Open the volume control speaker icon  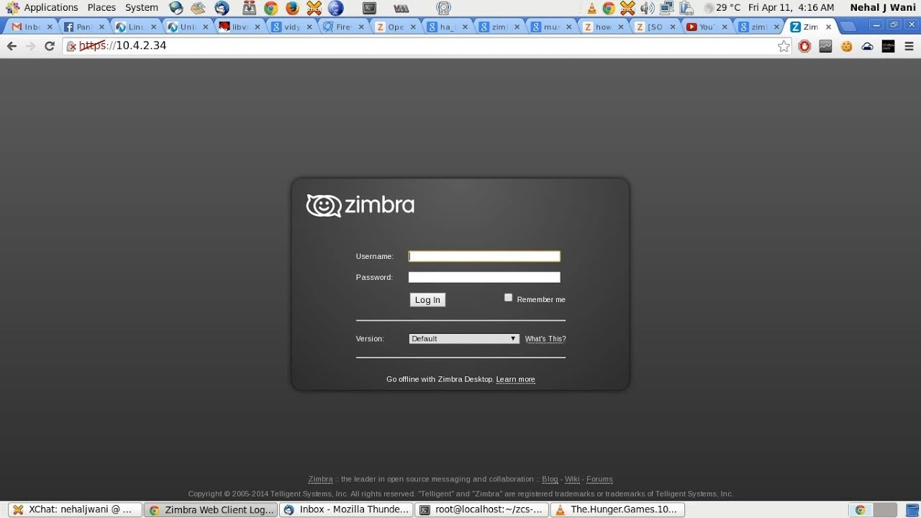tap(647, 8)
